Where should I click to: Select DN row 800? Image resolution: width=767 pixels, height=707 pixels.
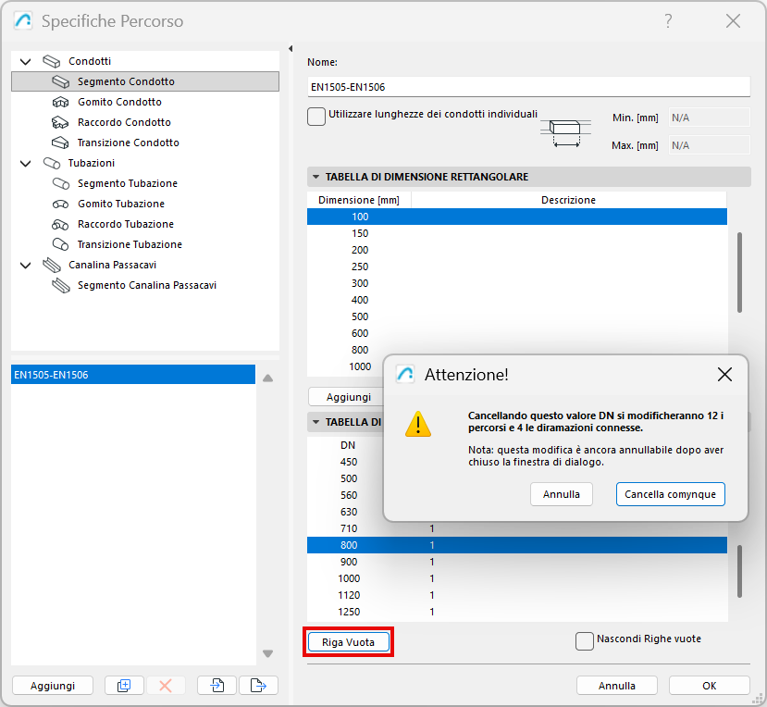[x=517, y=545]
